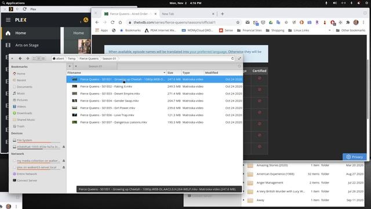
Task: Go back in Chrome browser
Action: point(97,22)
